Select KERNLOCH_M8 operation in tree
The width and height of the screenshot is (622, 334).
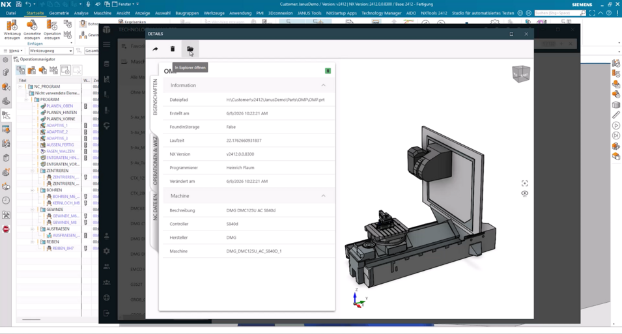(x=66, y=203)
